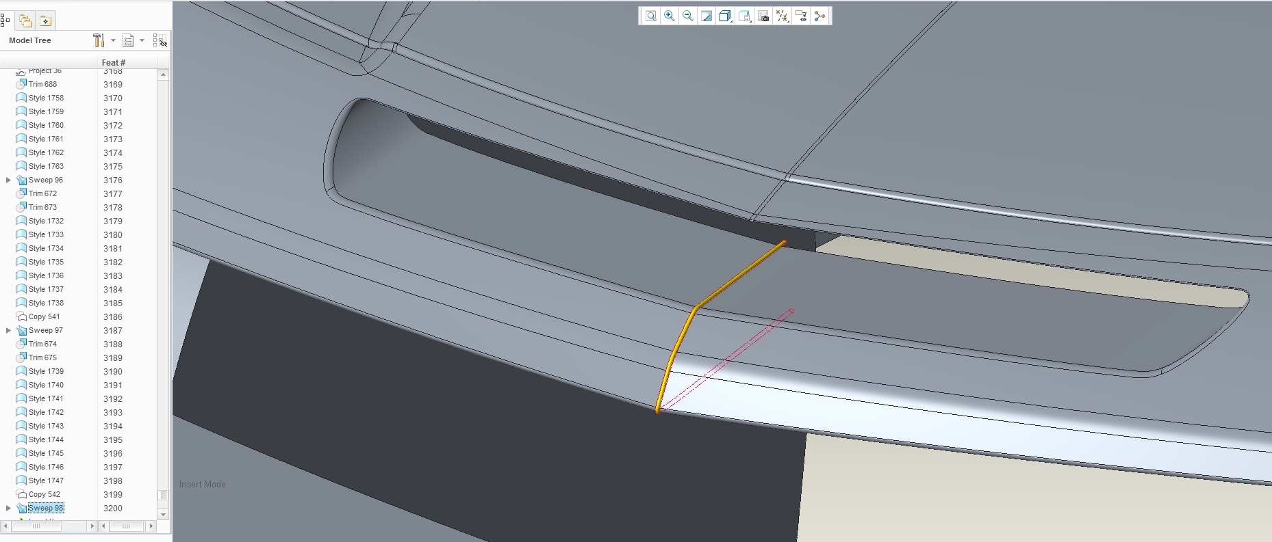Switch to the Folder Browser tab
1272x542 pixels.
pos(25,21)
